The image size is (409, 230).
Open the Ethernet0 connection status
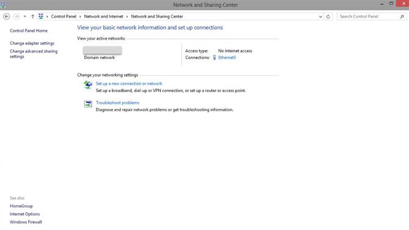[x=227, y=57]
